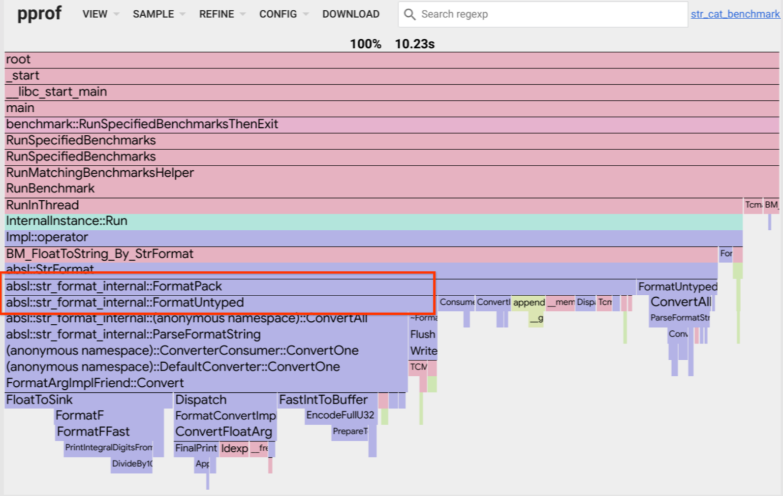The image size is (783, 496).
Task: Click the DOWNLOAD menu item
Action: (x=350, y=14)
